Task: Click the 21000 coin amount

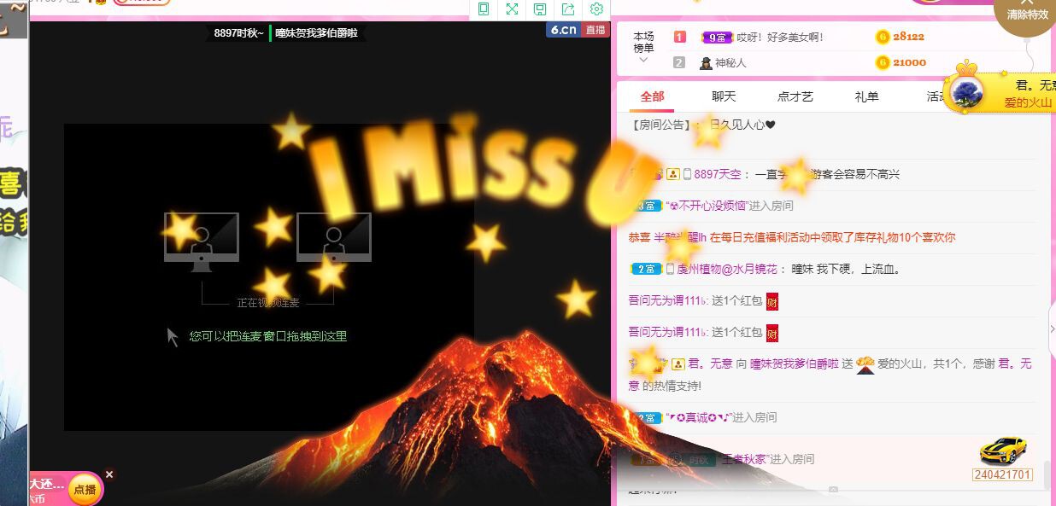Action: coord(909,62)
